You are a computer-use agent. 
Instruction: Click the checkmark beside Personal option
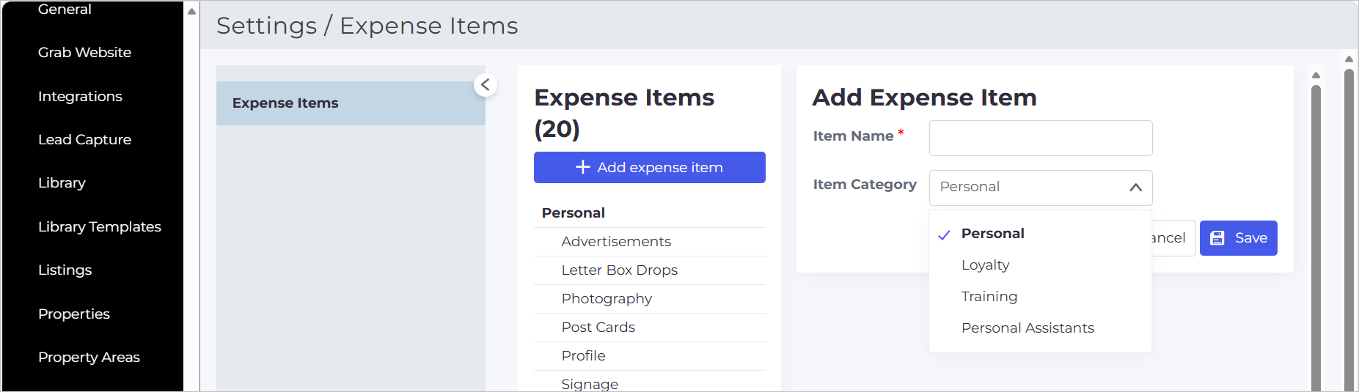945,234
